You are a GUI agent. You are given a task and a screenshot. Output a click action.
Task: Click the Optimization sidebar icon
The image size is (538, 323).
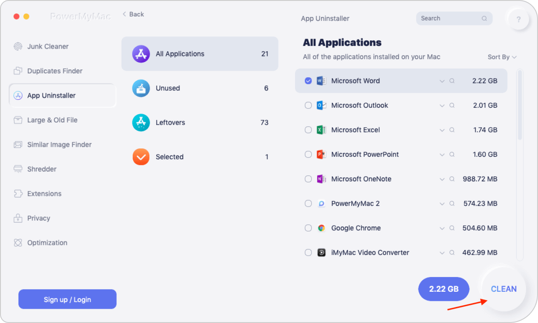tap(18, 243)
